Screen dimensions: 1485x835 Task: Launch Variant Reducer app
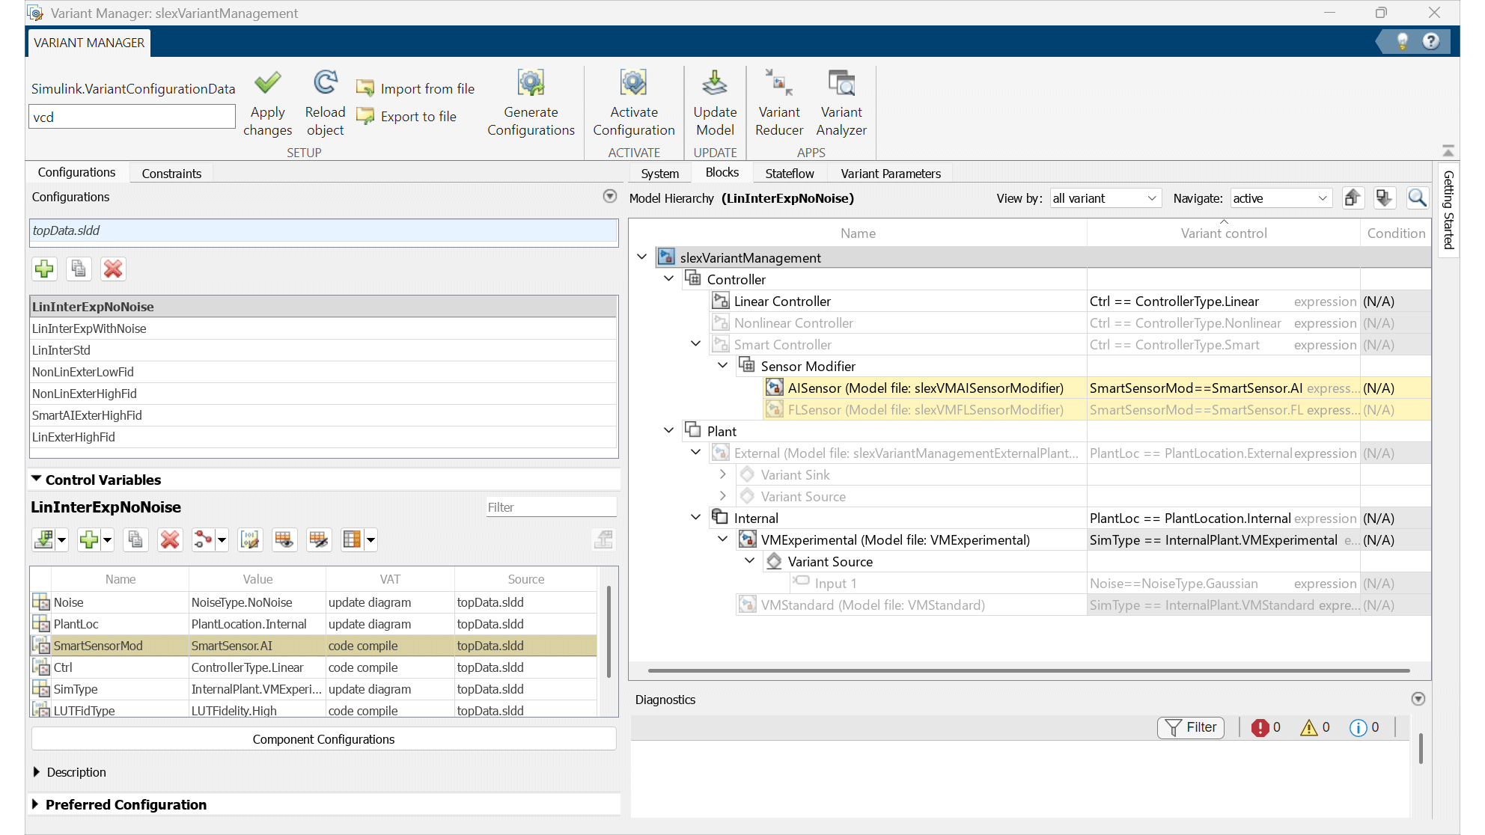pos(779,103)
